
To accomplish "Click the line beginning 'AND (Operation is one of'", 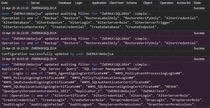I will [x=97, y=96].
